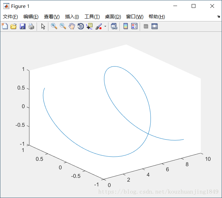Maximize the Figure 1 window

click(x=194, y=6)
